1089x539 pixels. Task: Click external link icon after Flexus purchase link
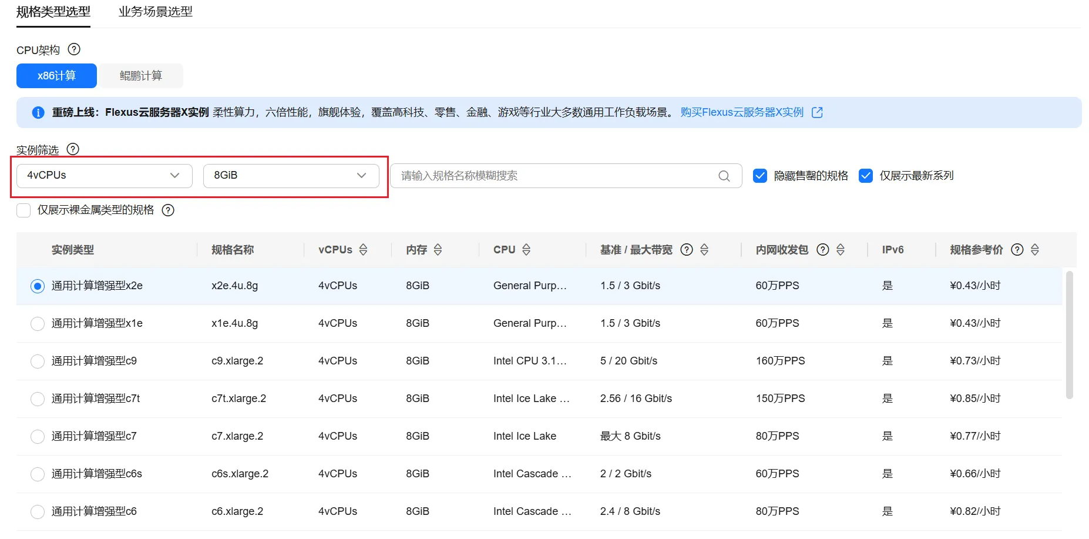[x=817, y=112]
